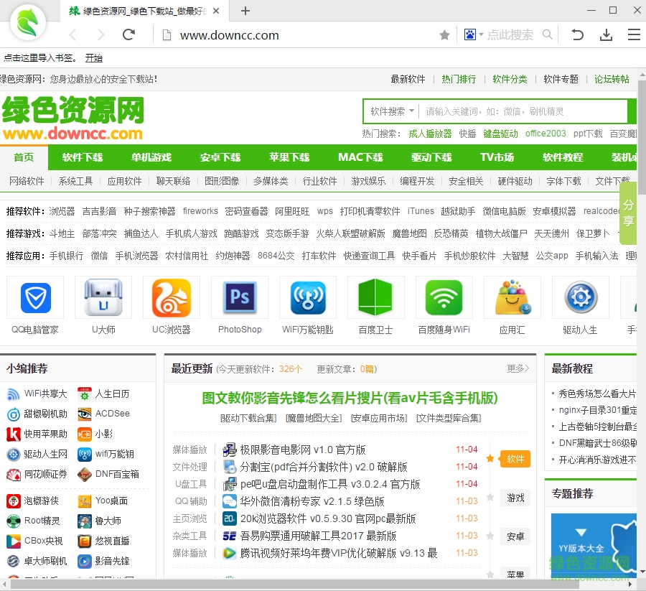Viewport: 646px width, 591px height.
Task: Switch to the 安卓下载 navigation tab
Action: [218, 157]
